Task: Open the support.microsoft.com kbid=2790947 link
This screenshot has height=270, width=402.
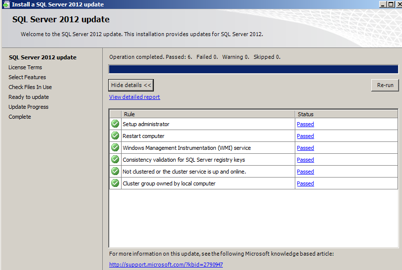Action: click(166, 265)
